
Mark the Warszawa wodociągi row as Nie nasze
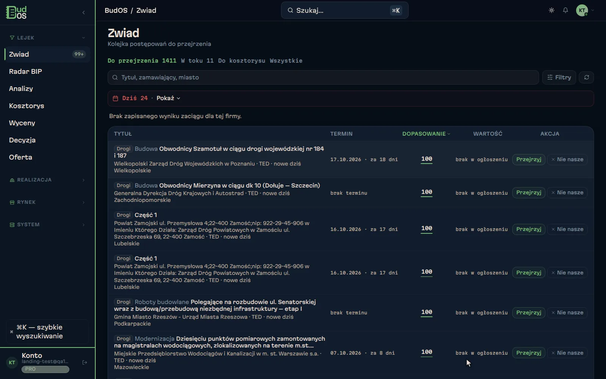567,352
